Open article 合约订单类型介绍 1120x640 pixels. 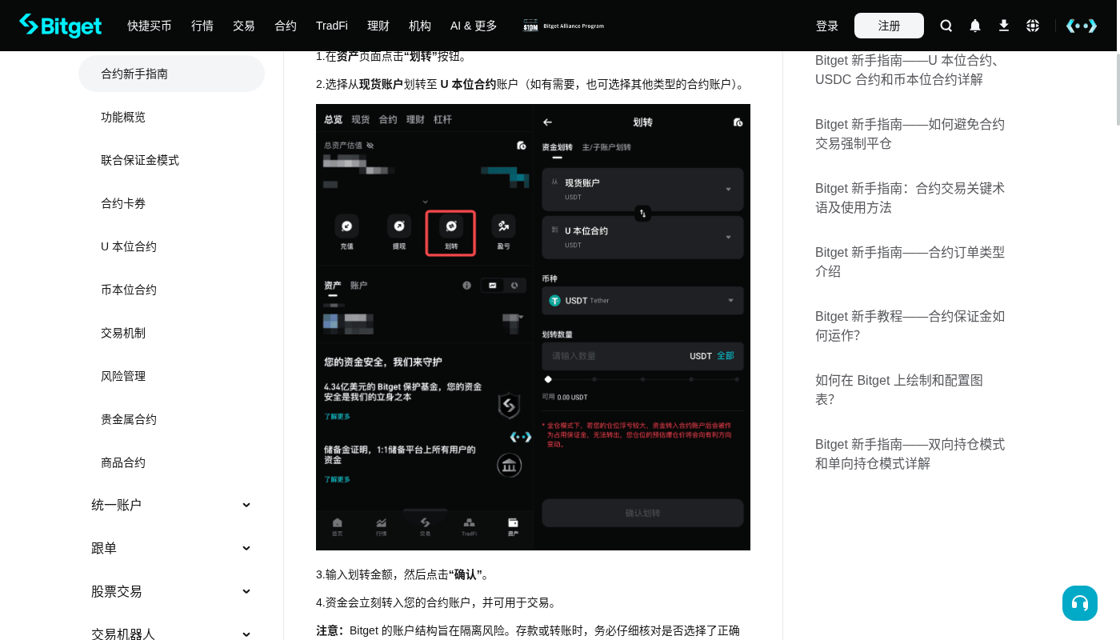pos(910,262)
